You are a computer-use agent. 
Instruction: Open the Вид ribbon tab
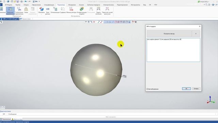click(x=144, y=5)
